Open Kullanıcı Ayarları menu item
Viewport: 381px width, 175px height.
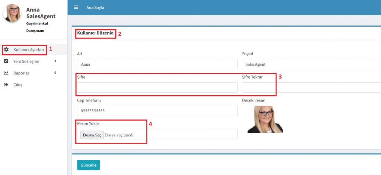click(x=29, y=49)
